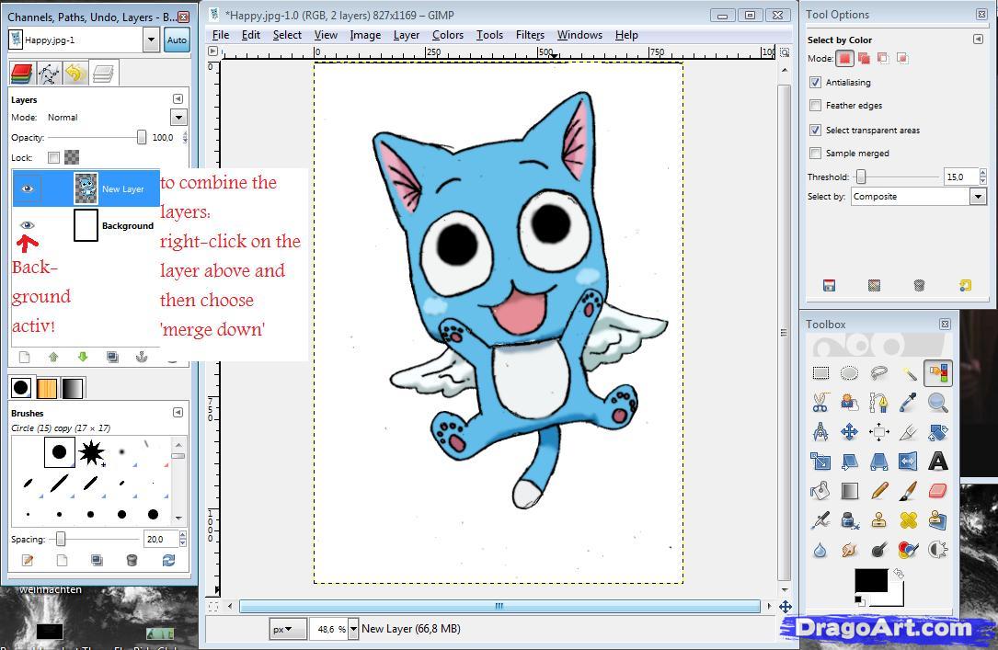Image resolution: width=998 pixels, height=650 pixels.
Task: Hide the Background layer with eye icon
Action: (28, 225)
